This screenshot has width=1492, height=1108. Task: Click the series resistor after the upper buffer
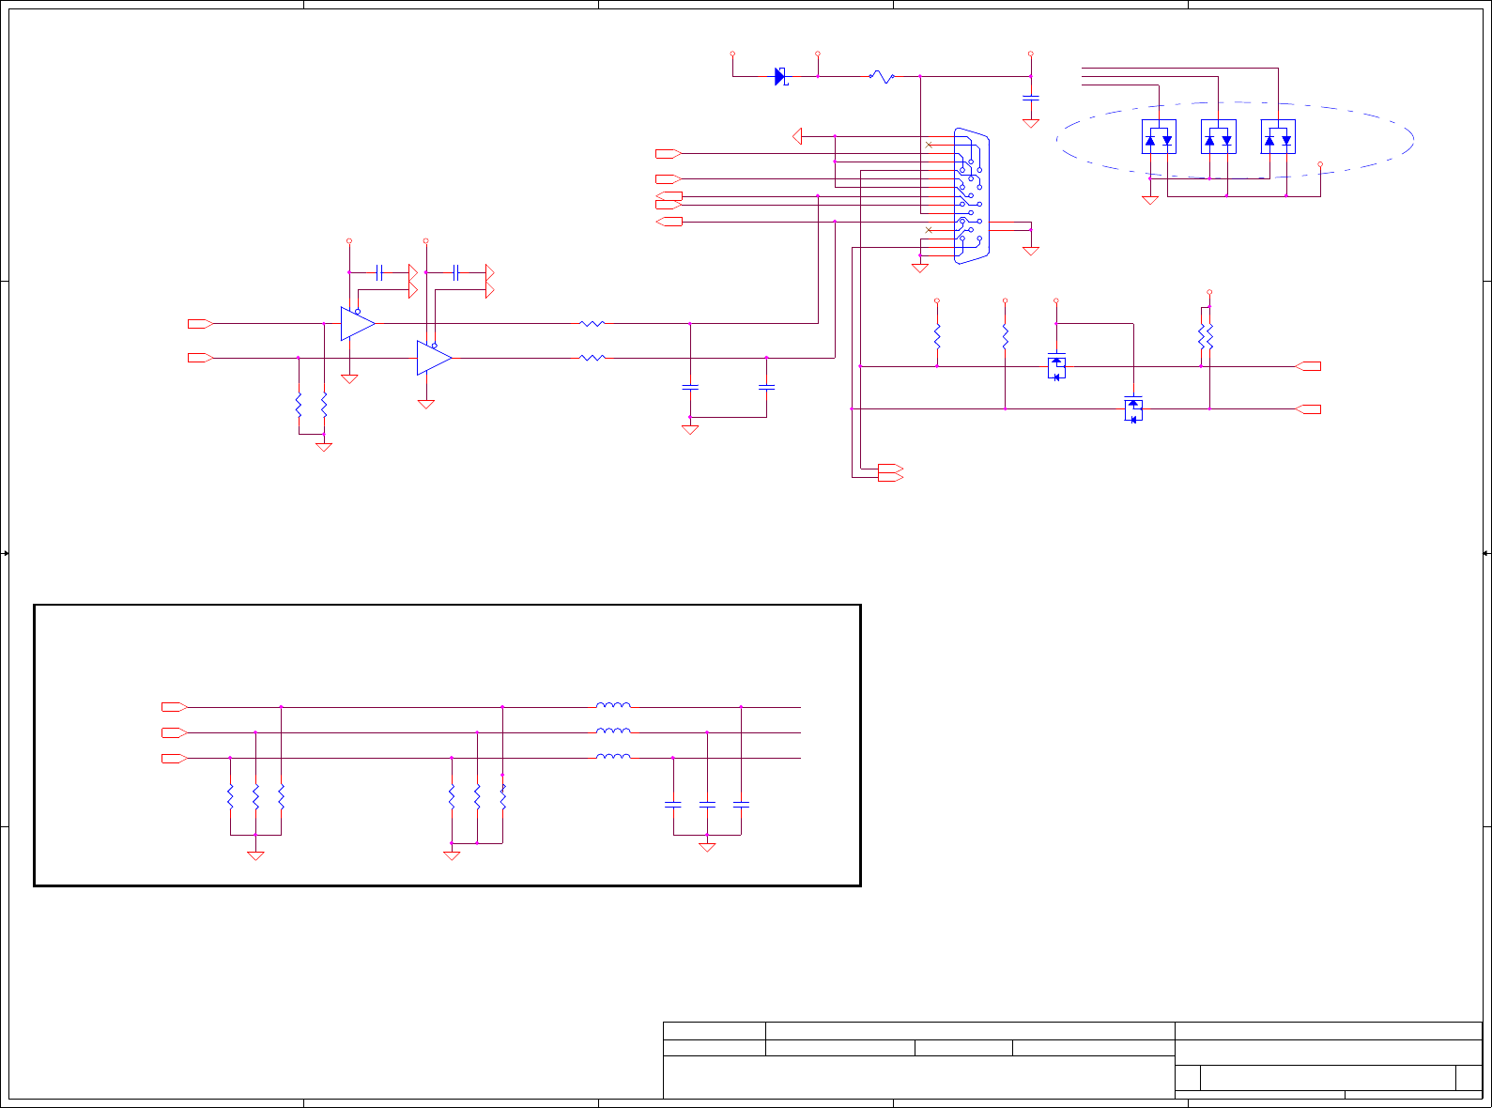point(592,323)
